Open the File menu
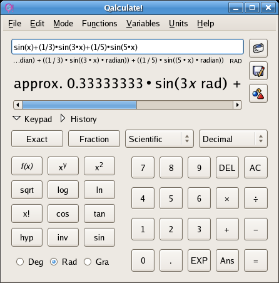This screenshot has height=283, width=279. [x=14, y=24]
